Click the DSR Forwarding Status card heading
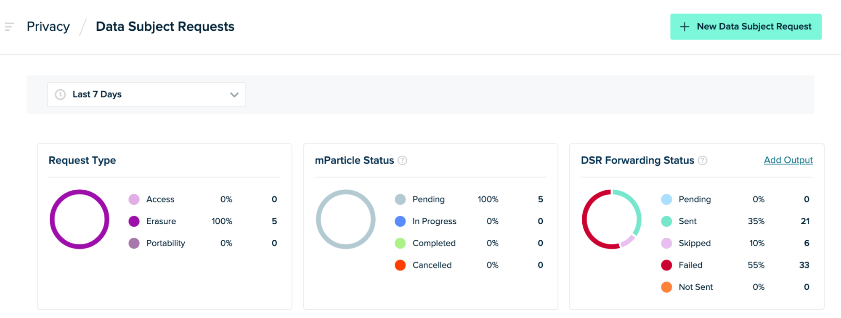 point(637,160)
